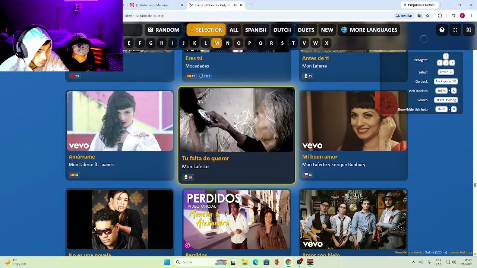Image resolution: width=477 pixels, height=268 pixels.
Task: Jump to letter S
Action: pyautogui.click(x=282, y=43)
